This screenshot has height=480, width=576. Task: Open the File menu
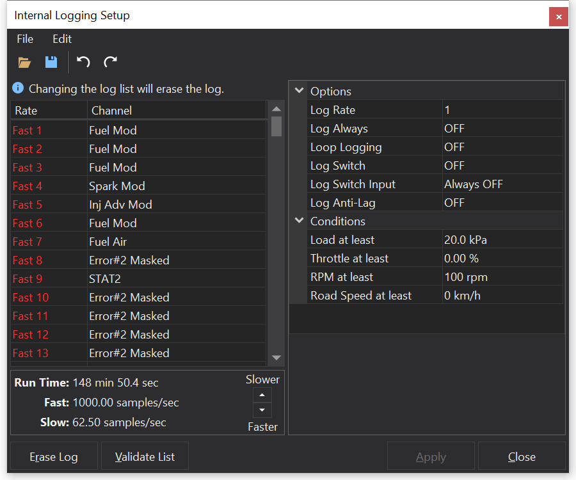(x=25, y=39)
